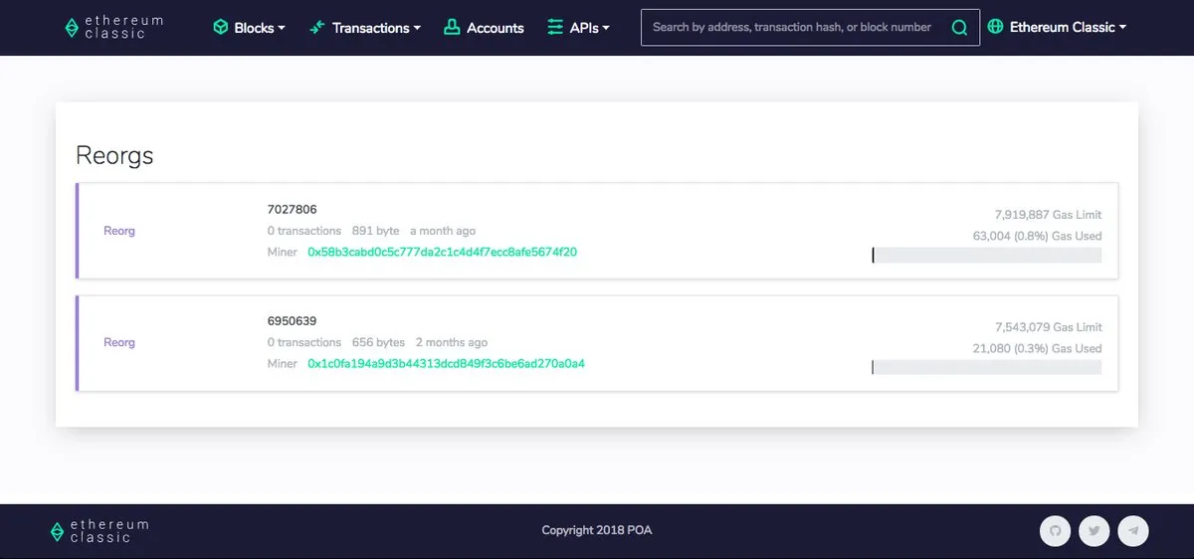The height and width of the screenshot is (559, 1194).
Task: Click '63,004 (0.8%) Gas Used' text
Action: 1037,236
